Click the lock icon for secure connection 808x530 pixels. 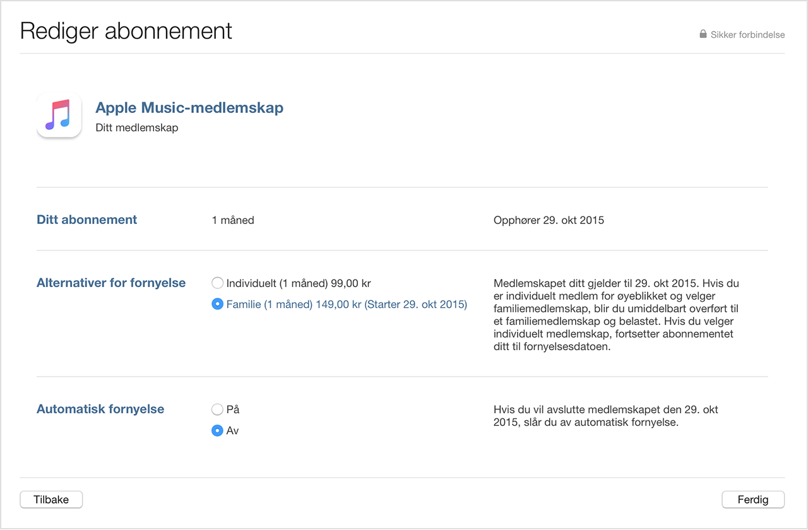pyautogui.click(x=703, y=35)
